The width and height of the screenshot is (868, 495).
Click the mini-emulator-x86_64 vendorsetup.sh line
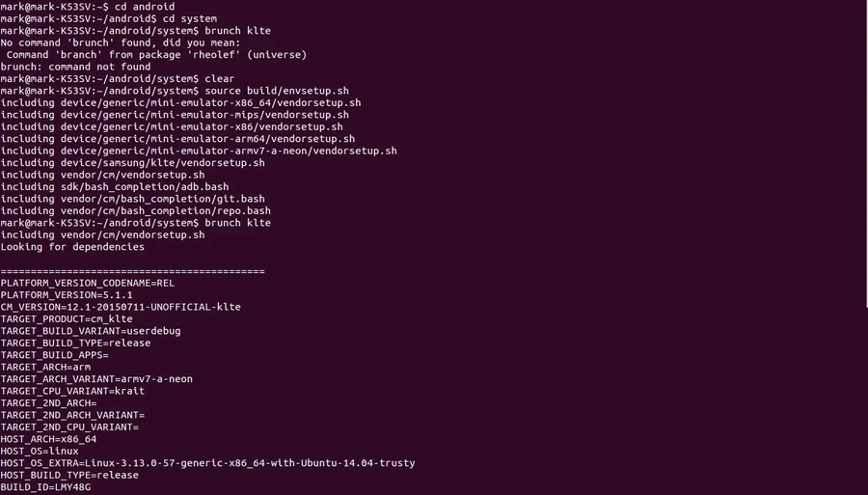point(180,102)
